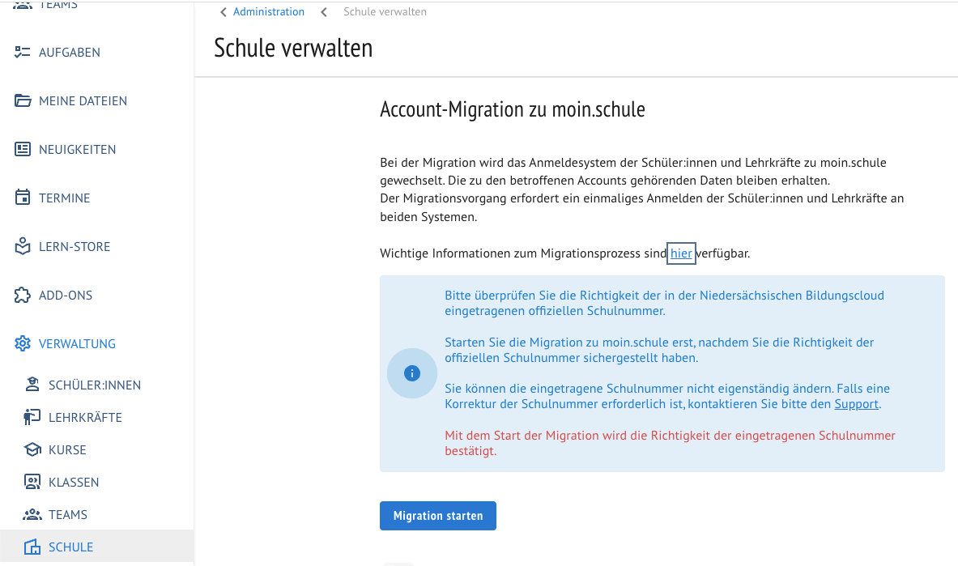Click the Aufgaben checklist icon
Viewport: 958px width, 566px height.
click(23, 53)
